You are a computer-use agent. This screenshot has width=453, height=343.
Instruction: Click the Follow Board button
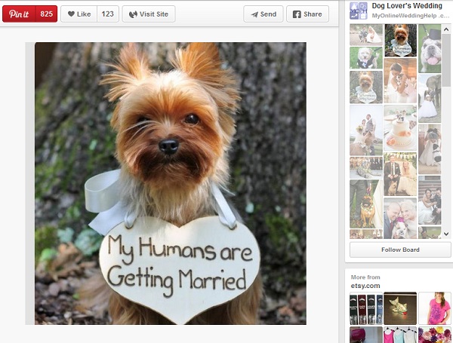[x=400, y=250]
